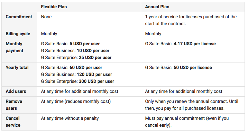
Task: Click G Suite Basic 5 USD per user
Action: point(70,44)
